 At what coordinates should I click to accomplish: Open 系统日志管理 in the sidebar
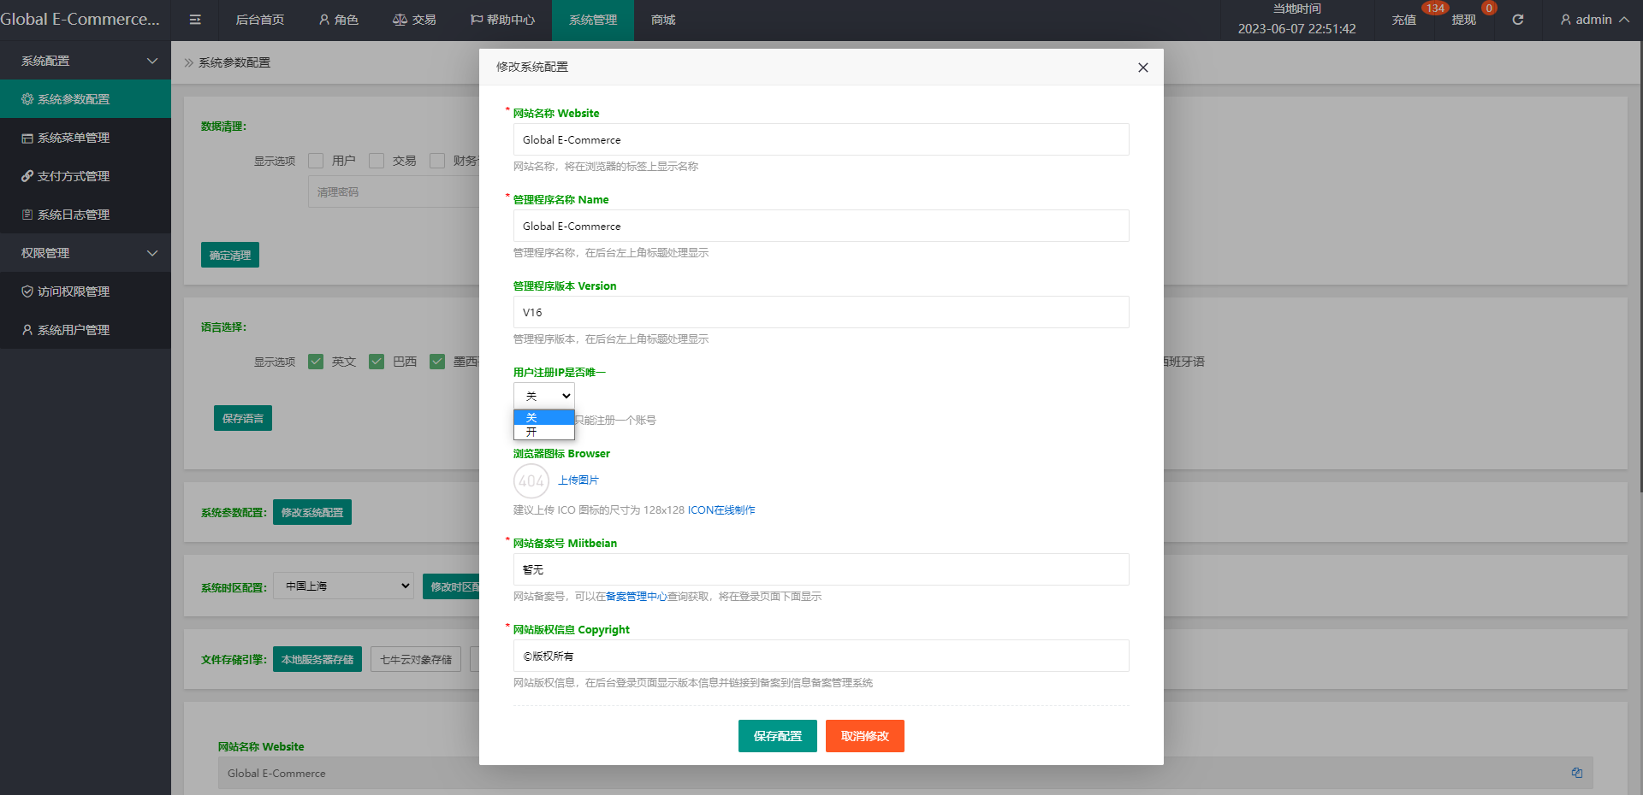click(86, 215)
